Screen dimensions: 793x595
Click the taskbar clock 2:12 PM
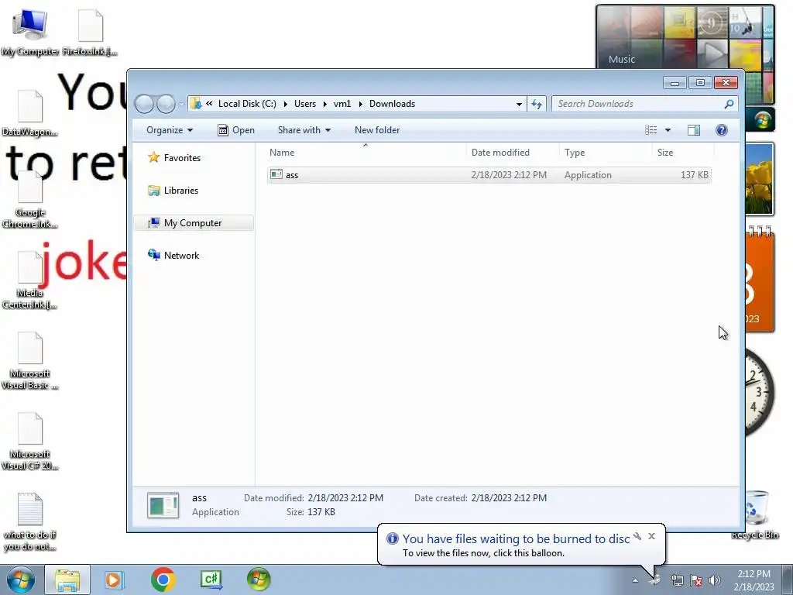[x=754, y=580]
